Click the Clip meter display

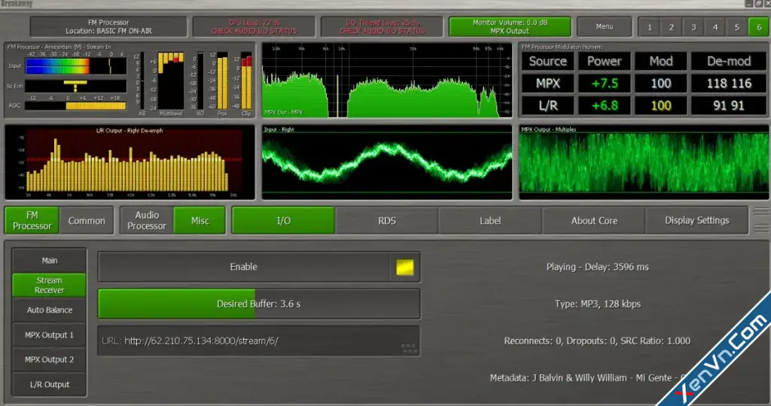[x=246, y=81]
